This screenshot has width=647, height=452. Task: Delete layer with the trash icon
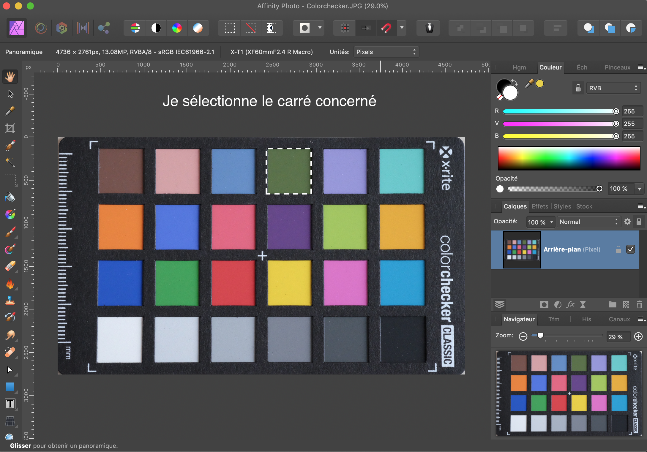(x=639, y=304)
